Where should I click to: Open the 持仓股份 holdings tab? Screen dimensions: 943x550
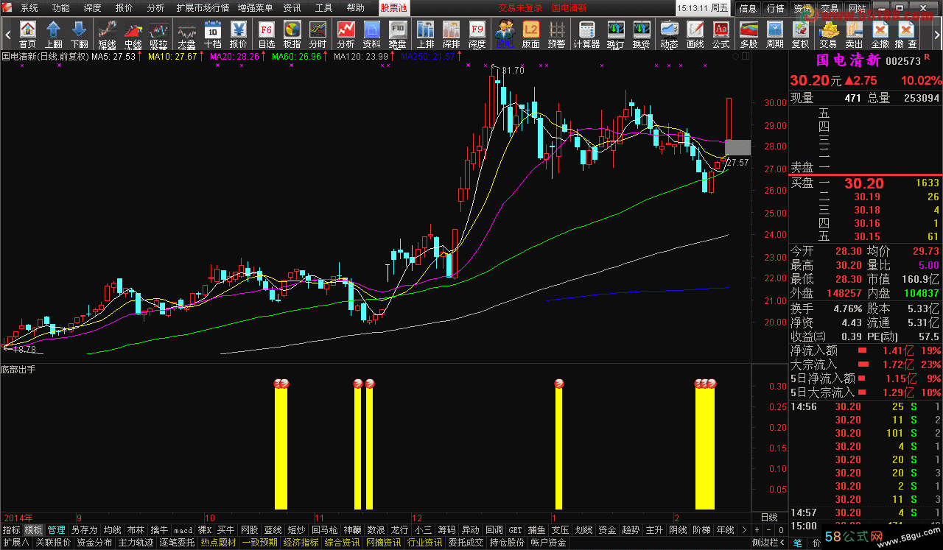coord(508,543)
